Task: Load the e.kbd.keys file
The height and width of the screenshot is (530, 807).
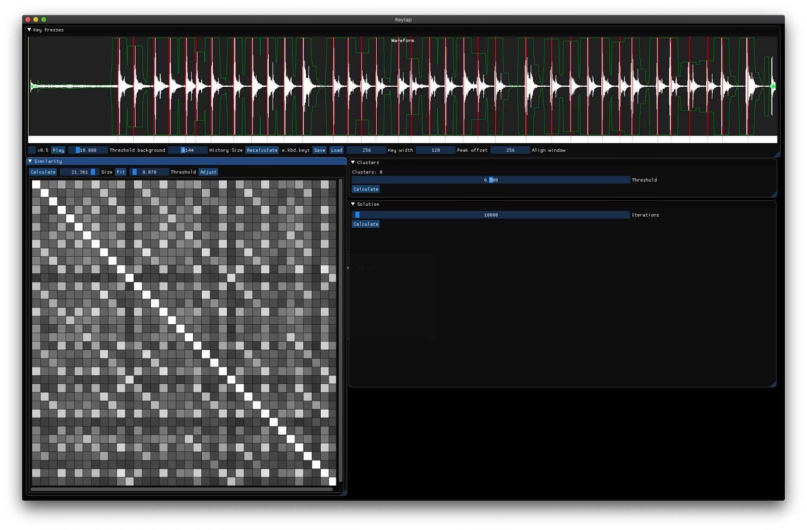Action: (x=336, y=150)
